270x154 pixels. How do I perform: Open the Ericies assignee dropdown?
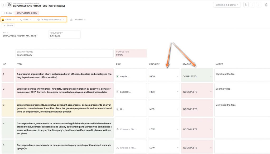click(x=8, y=19)
